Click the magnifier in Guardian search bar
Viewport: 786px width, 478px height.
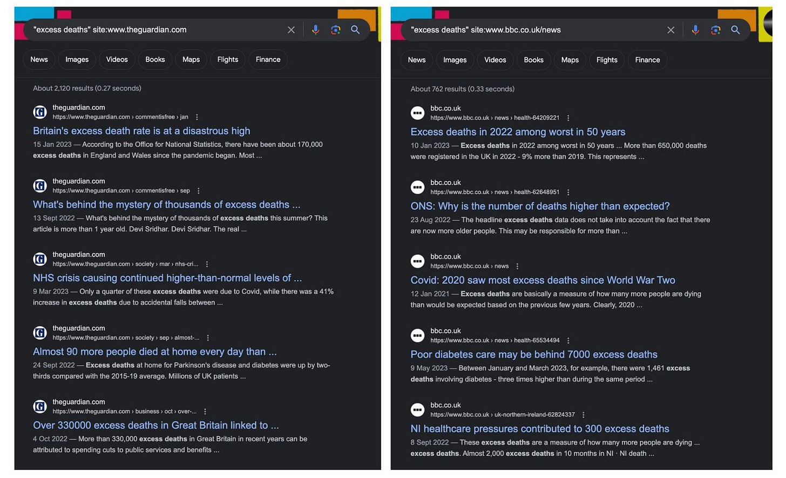coord(355,30)
